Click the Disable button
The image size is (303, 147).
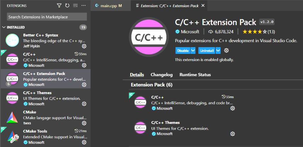click(183, 51)
